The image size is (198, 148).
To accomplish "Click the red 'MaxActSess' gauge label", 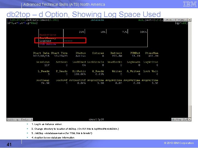I will pyautogui.click(x=48, y=35).
